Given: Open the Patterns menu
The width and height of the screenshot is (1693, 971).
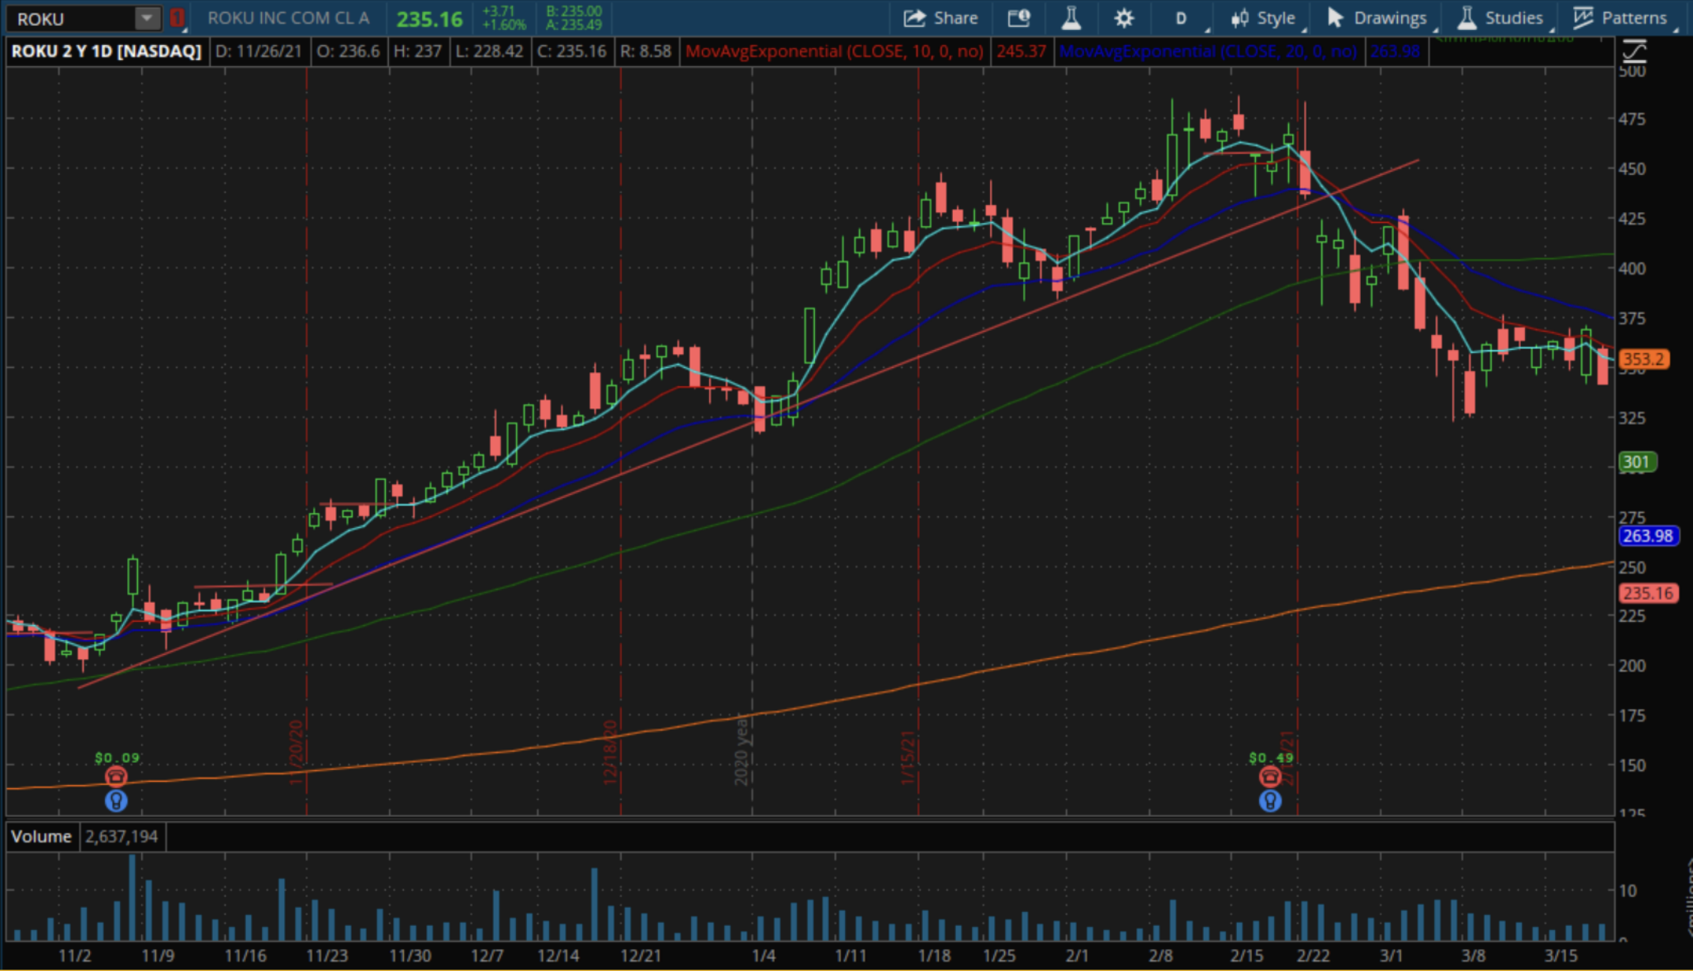Looking at the screenshot, I should click(x=1620, y=17).
